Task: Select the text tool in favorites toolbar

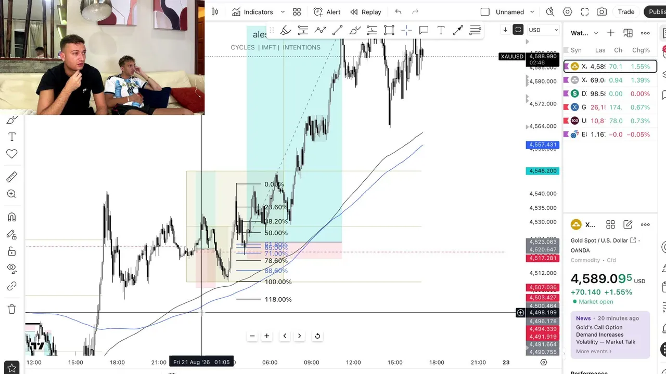Action: (x=441, y=31)
